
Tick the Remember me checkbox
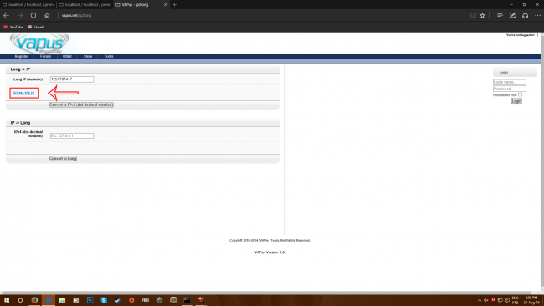point(520,94)
